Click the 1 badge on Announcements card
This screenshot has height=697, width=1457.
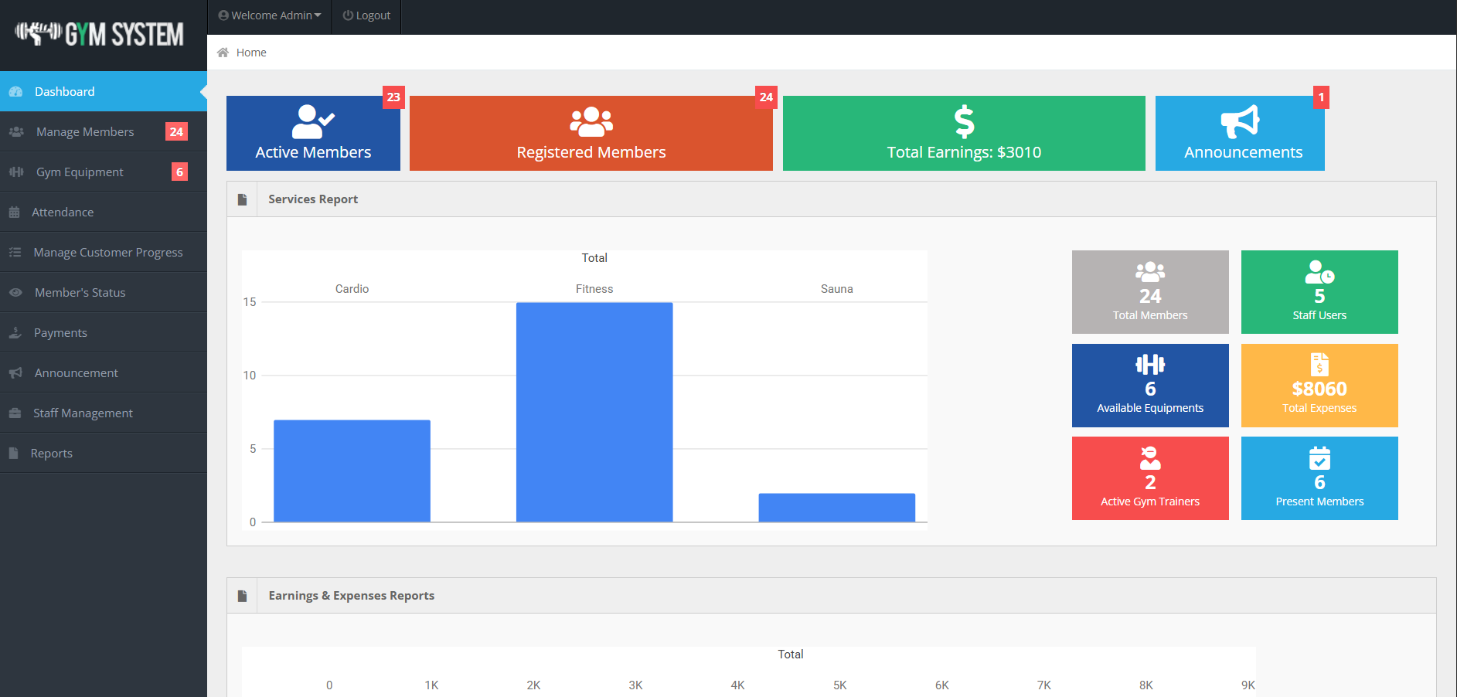[x=1321, y=97]
